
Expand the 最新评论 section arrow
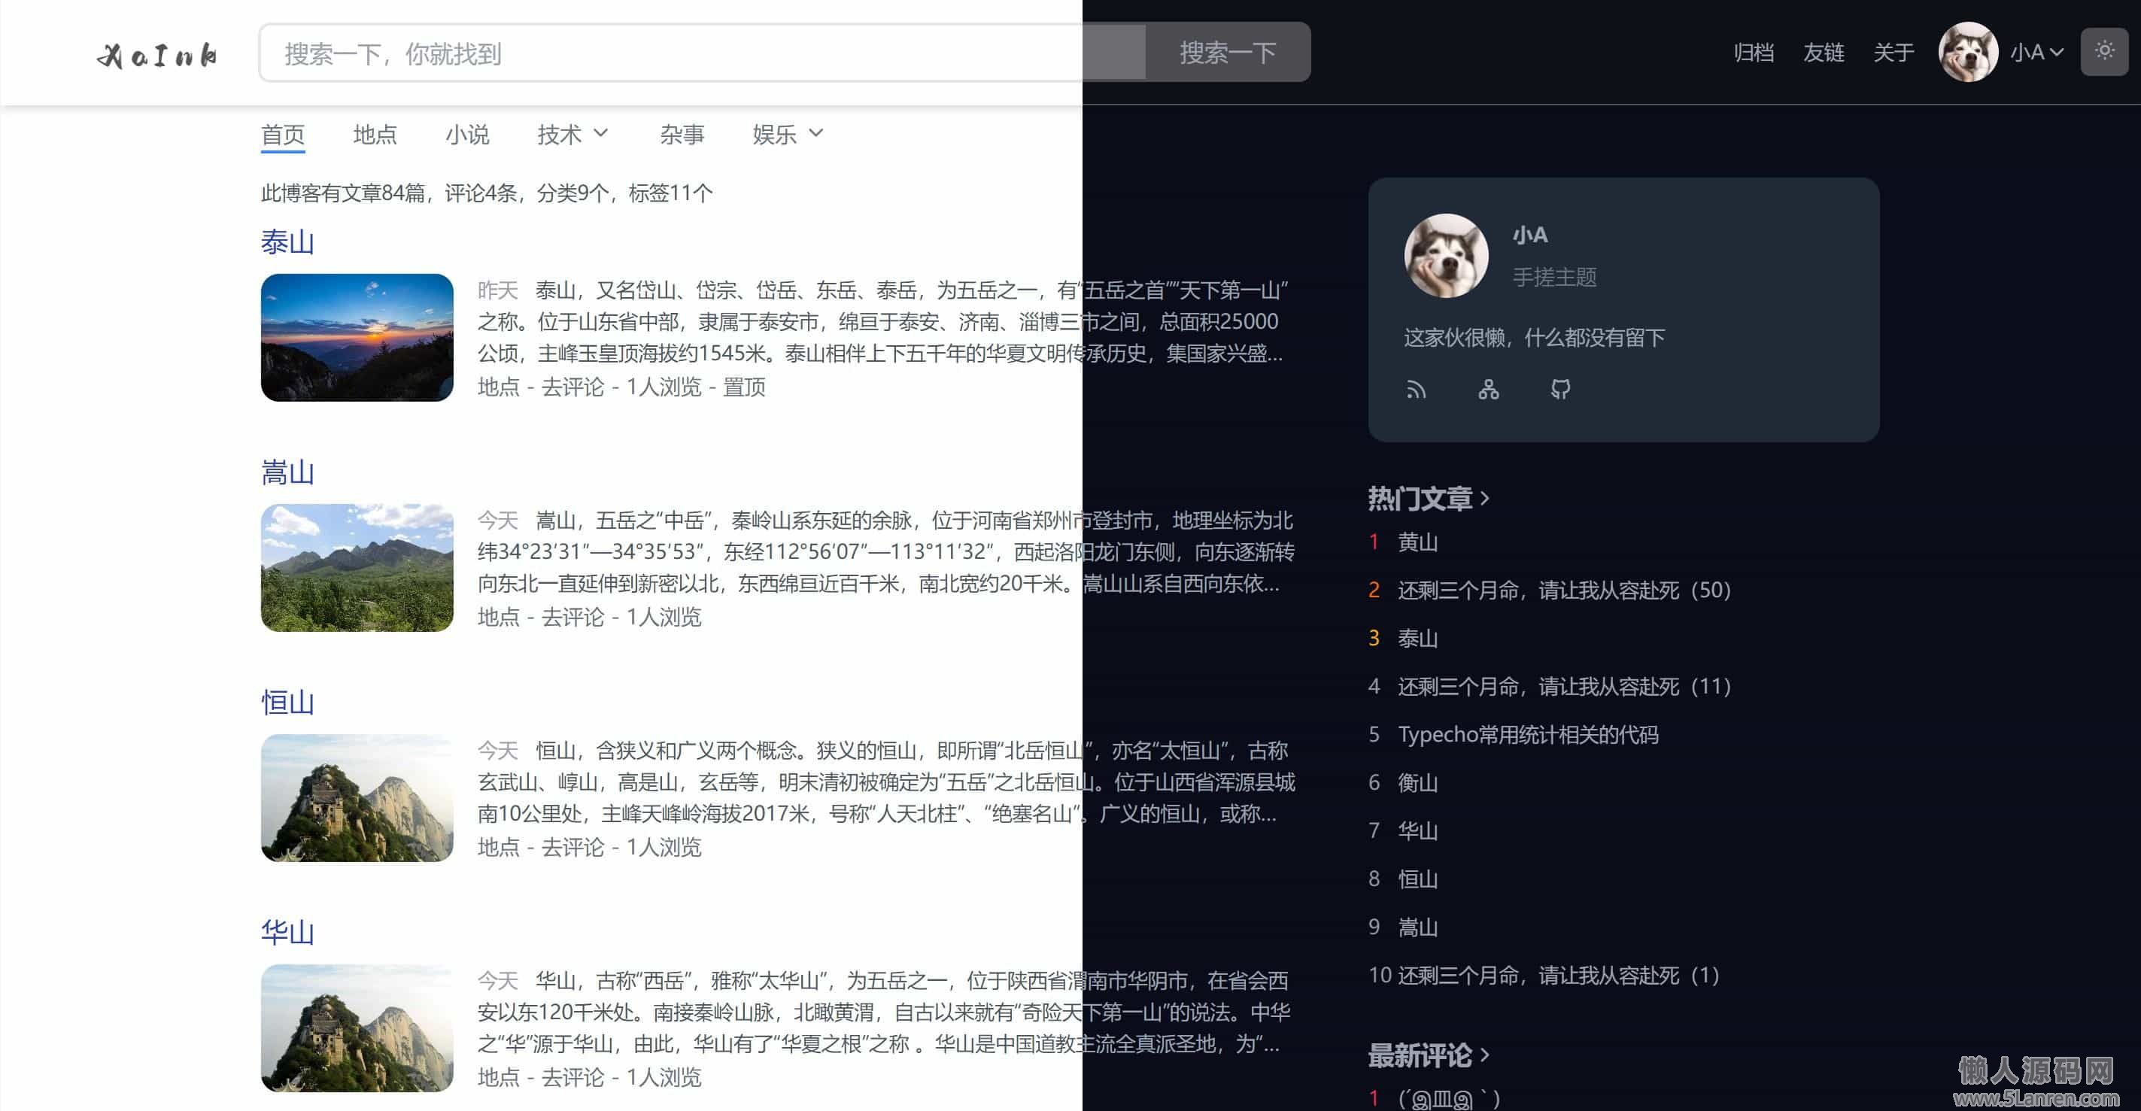[1485, 1055]
